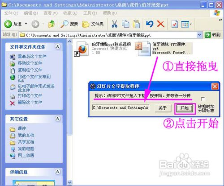This screenshot has width=224, height=186.
Task: Select 伯牙绝弦 PPT课件 PowerPoint file
Action: [x=164, y=49]
